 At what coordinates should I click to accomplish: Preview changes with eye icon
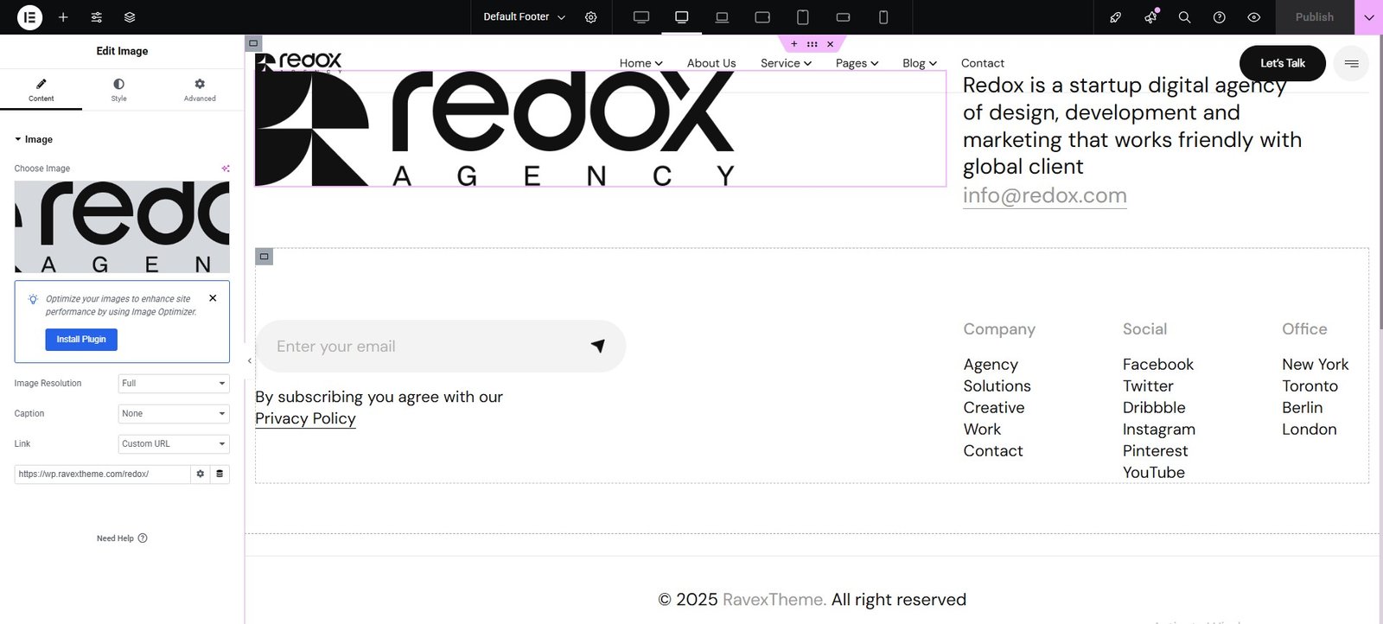pos(1254,17)
